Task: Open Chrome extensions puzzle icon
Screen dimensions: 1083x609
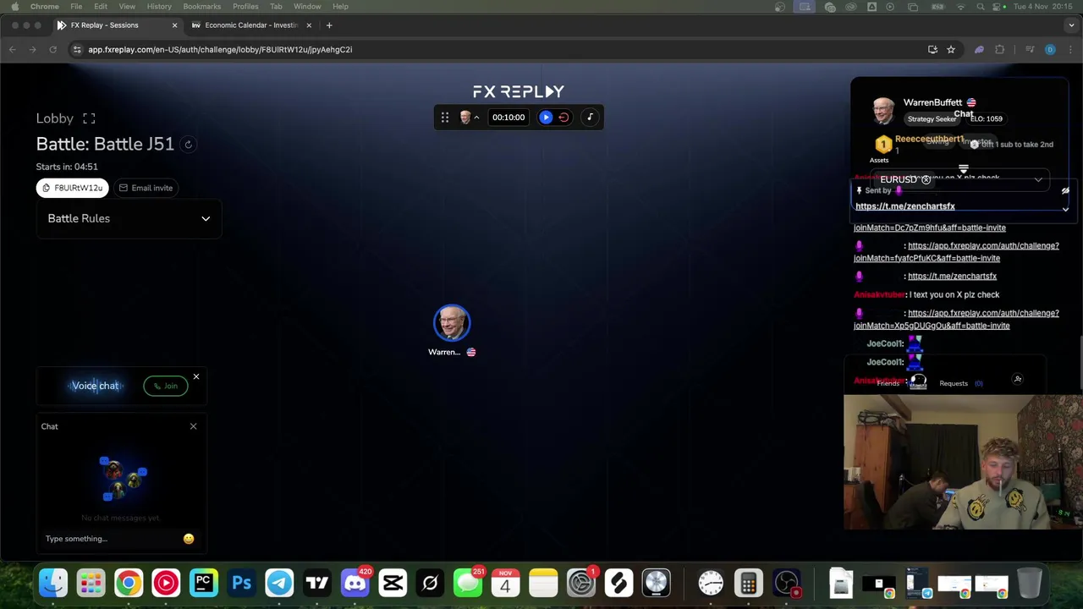Action: (1000, 50)
